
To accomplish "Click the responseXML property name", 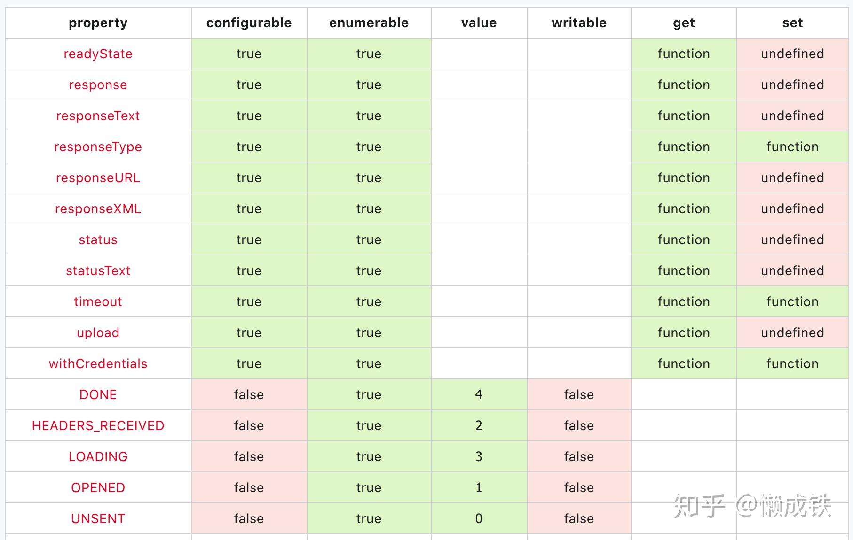I will (98, 208).
